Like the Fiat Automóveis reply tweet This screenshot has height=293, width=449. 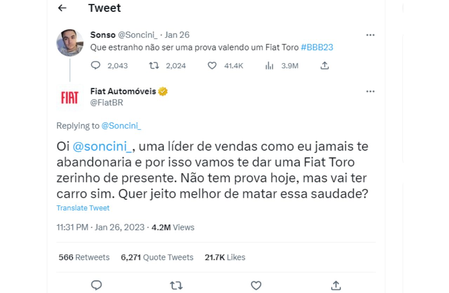256,285
